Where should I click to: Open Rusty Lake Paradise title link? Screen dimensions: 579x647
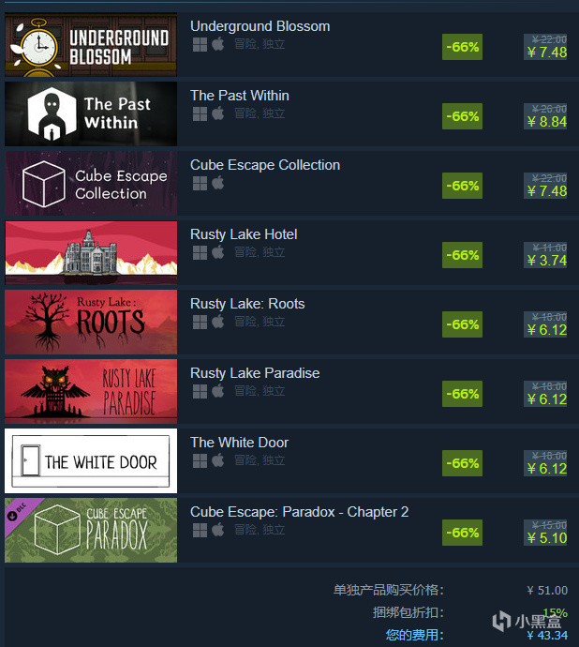(255, 373)
